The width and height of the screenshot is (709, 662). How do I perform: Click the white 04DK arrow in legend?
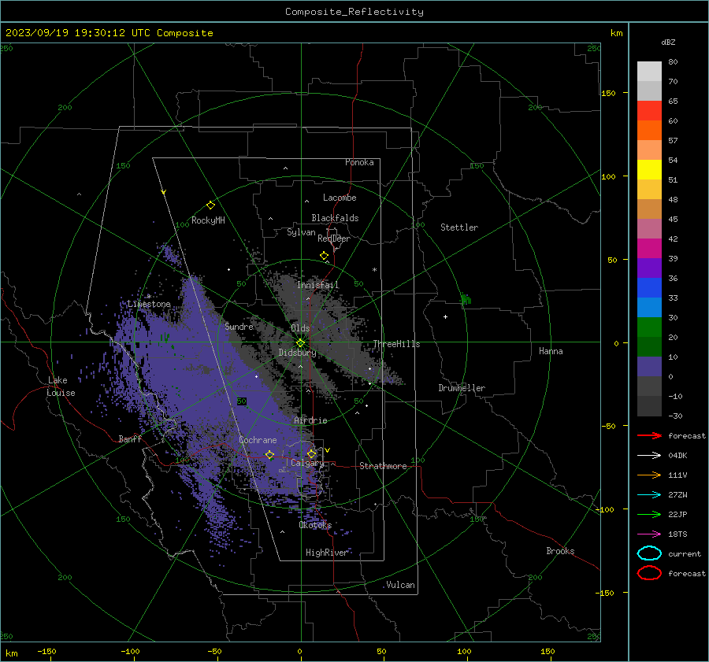649,456
